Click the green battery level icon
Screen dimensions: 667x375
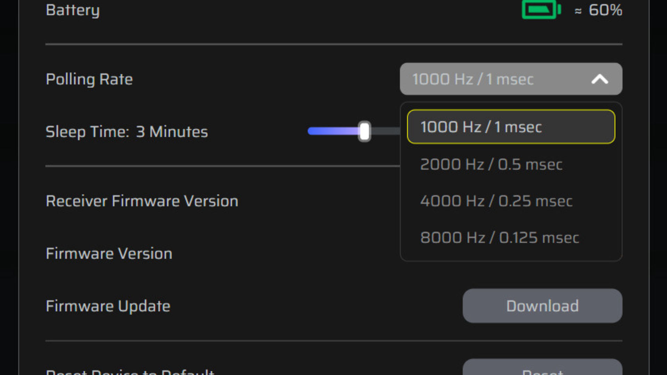pos(541,9)
